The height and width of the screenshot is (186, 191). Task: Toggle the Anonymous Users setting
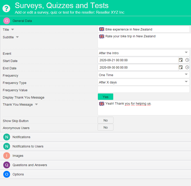(105, 127)
